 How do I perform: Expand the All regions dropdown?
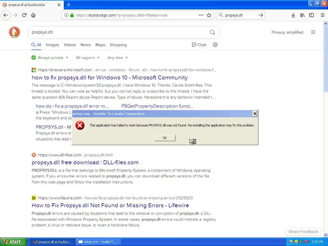click(x=88, y=58)
